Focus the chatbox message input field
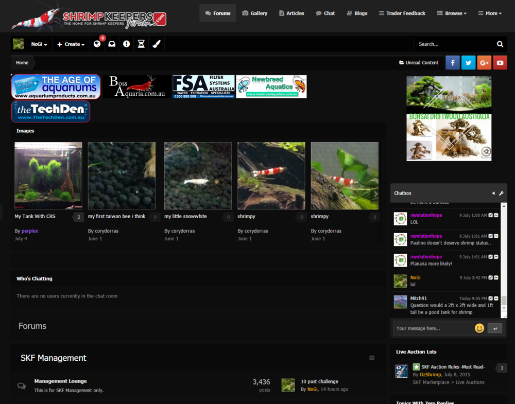The height and width of the screenshot is (404, 515). (x=433, y=328)
